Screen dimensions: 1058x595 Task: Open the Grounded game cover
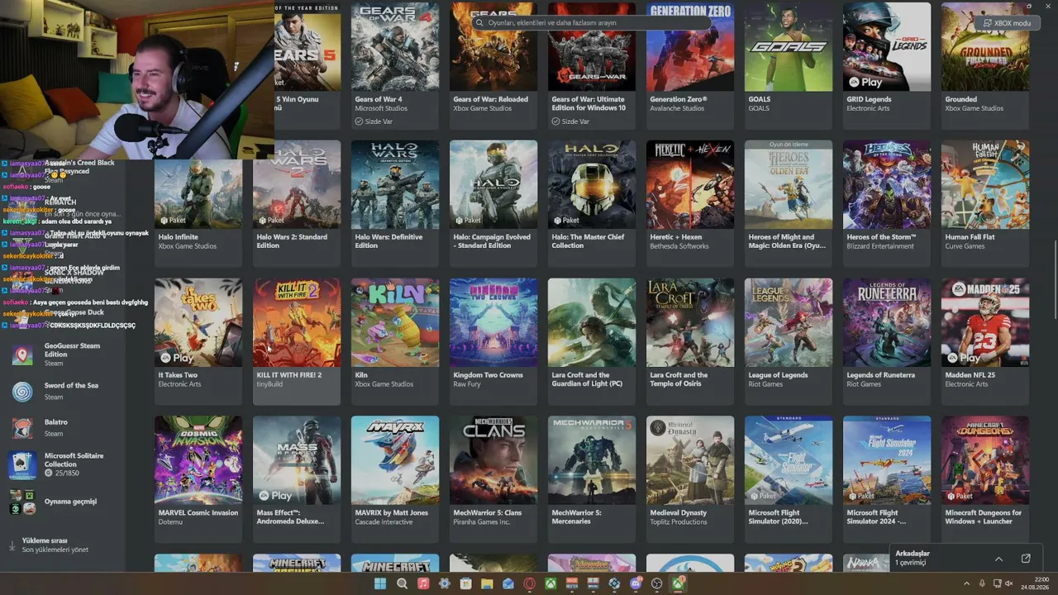985,47
